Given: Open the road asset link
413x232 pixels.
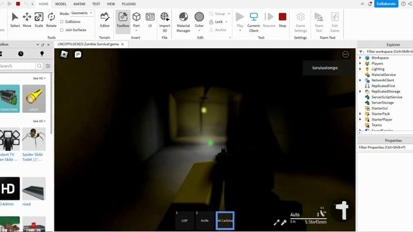Looking at the screenshot, I should [x=26, y=204].
